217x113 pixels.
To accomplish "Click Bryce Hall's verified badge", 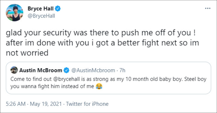I will click(x=58, y=9).
